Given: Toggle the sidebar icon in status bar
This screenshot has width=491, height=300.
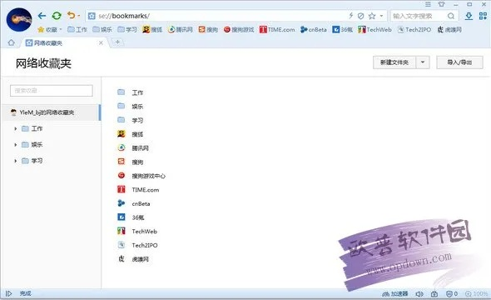Looking at the screenshot, I should pyautogui.click(x=9, y=293).
